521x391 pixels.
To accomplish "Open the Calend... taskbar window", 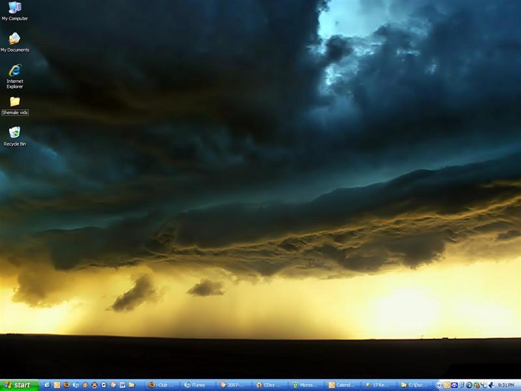I will point(342,385).
